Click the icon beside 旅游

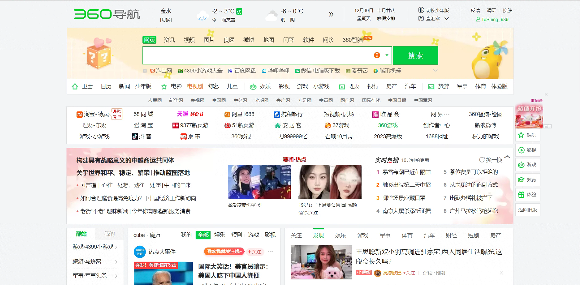click(431, 87)
